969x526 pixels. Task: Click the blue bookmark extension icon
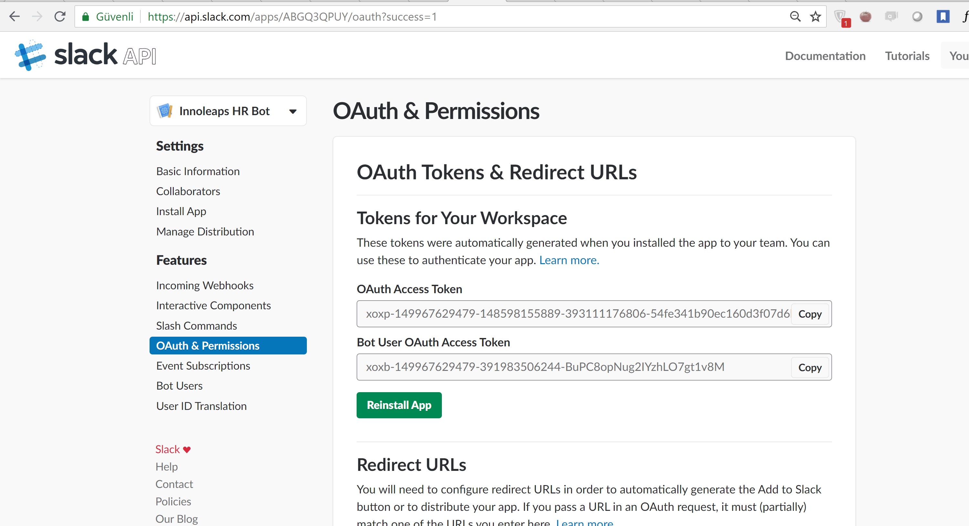tap(943, 16)
